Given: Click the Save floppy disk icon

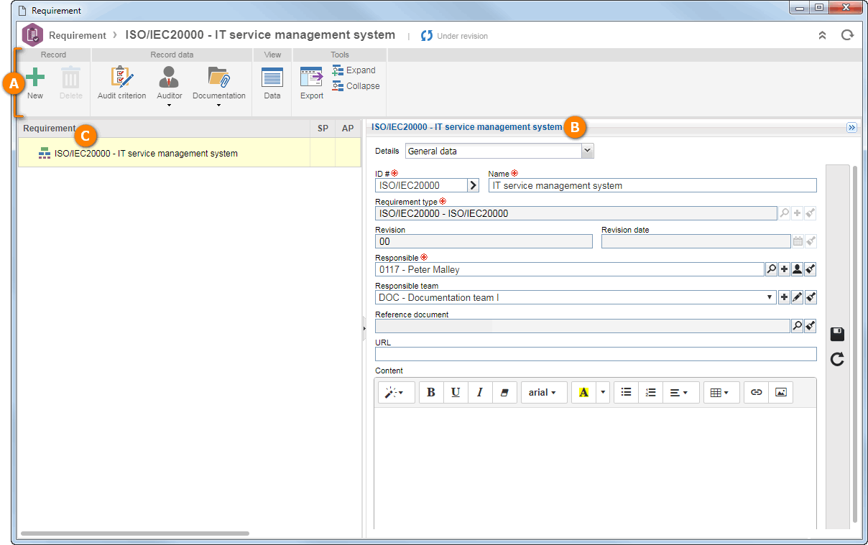Looking at the screenshot, I should click(x=837, y=335).
